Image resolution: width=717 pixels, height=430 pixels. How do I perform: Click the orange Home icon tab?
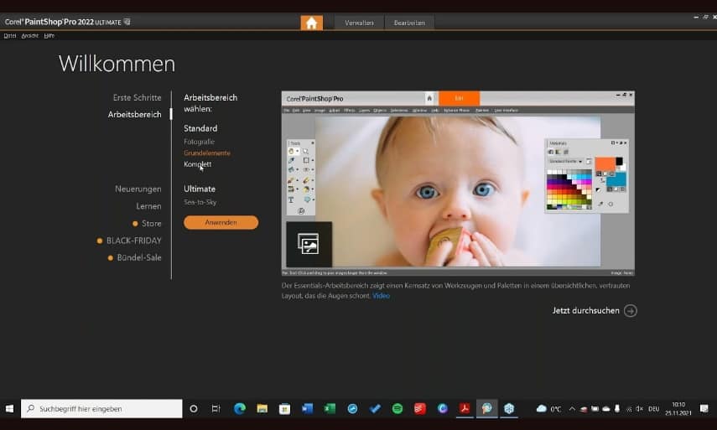[x=311, y=23]
